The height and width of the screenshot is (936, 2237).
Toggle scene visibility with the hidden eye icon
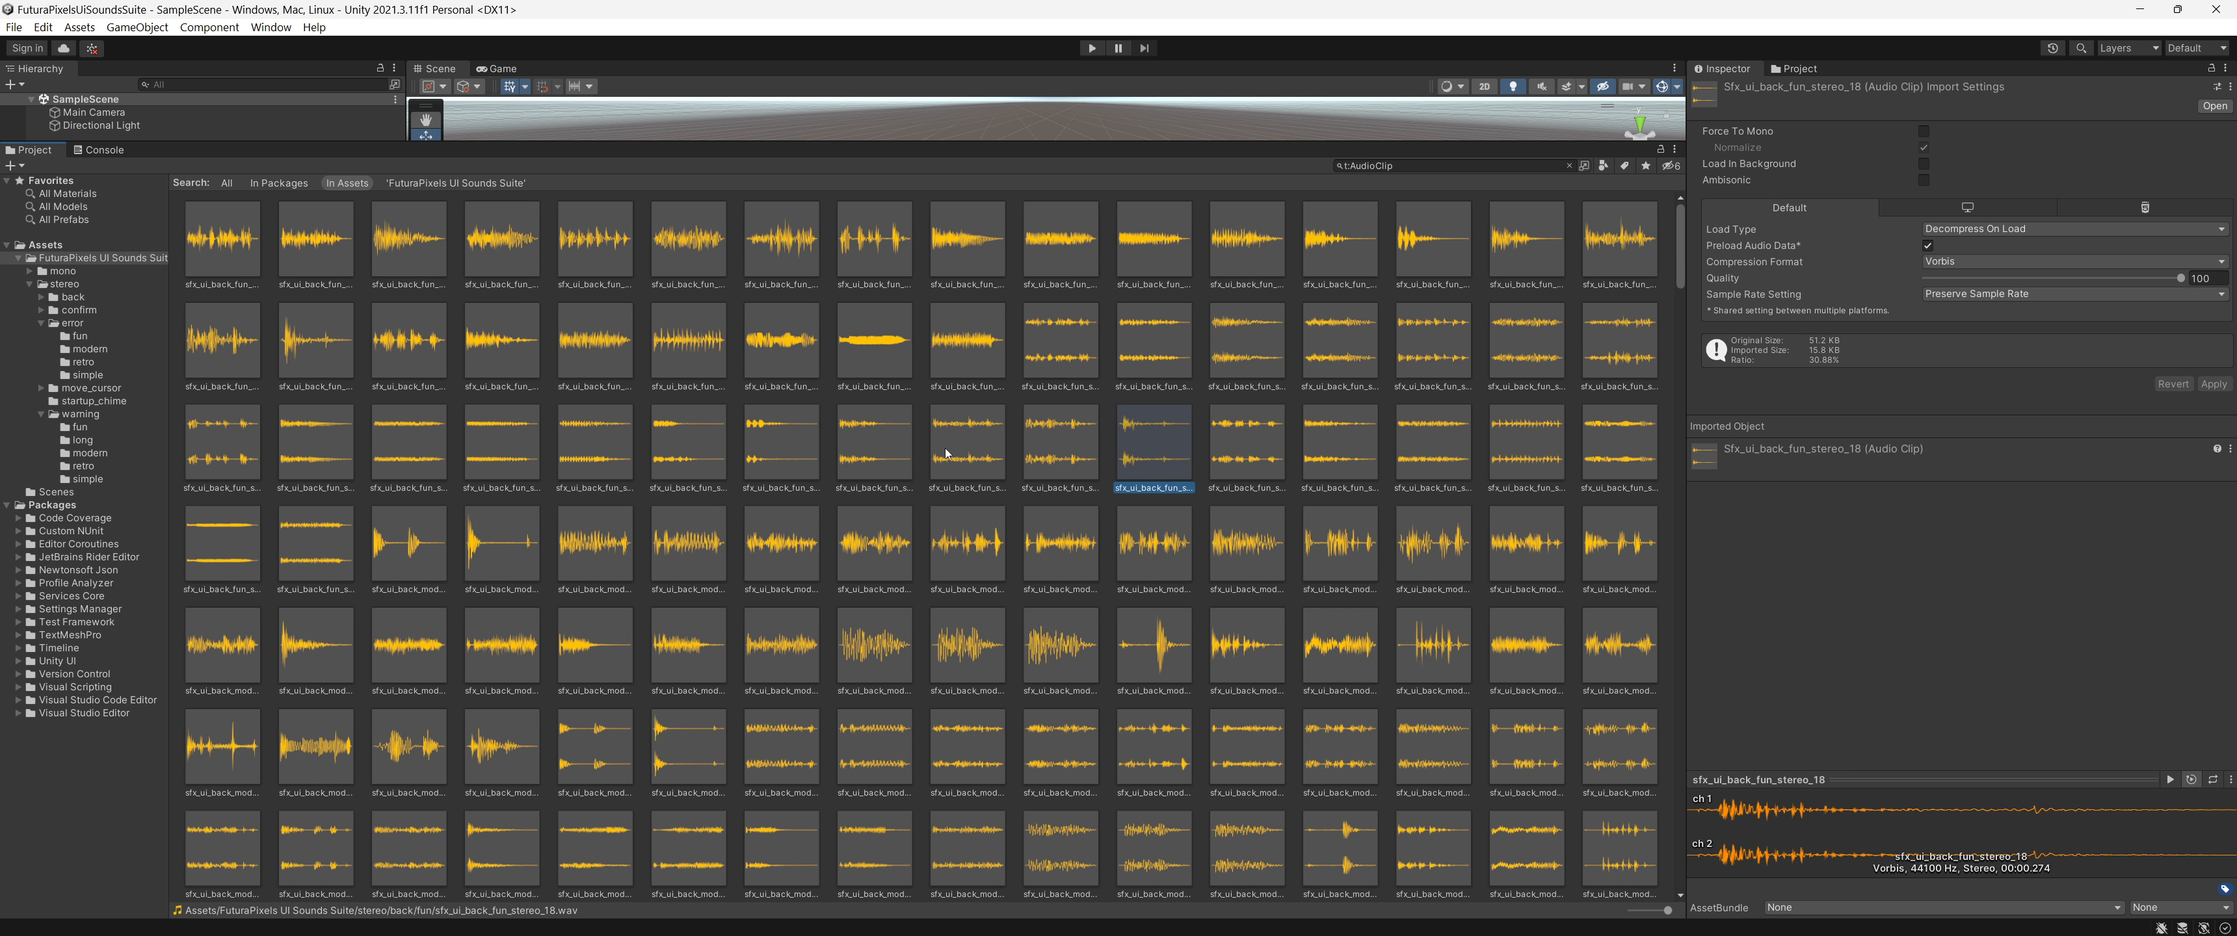click(1603, 87)
